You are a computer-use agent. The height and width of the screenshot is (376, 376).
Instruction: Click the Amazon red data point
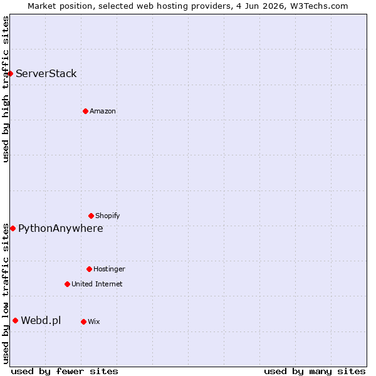(86, 112)
